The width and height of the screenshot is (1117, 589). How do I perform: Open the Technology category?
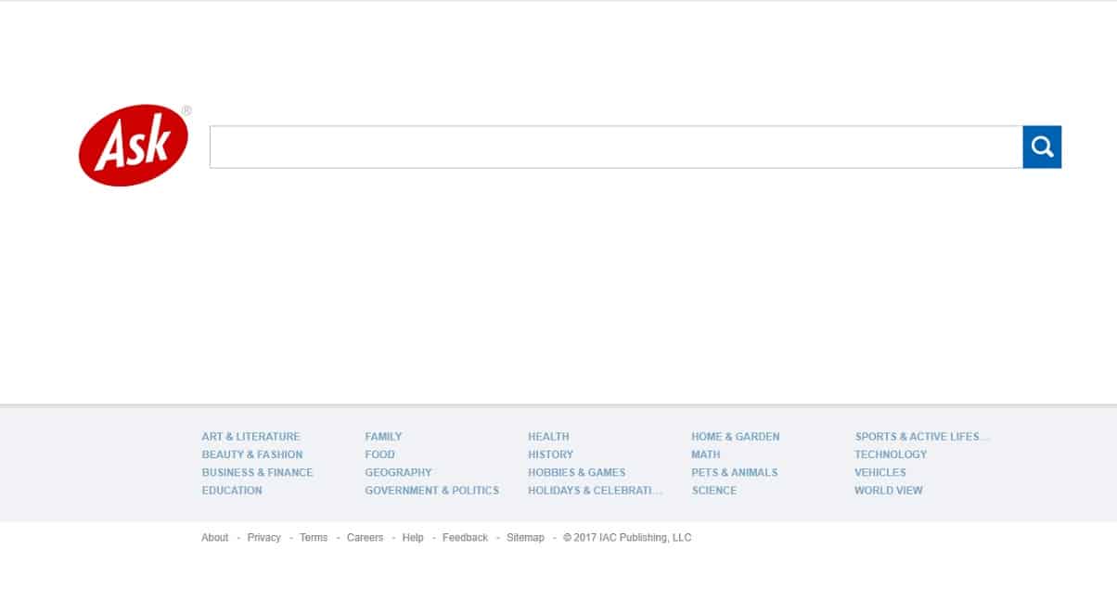point(891,455)
